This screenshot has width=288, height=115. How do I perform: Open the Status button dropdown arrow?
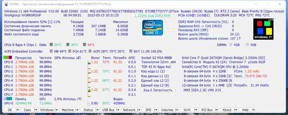[x=97, y=110]
